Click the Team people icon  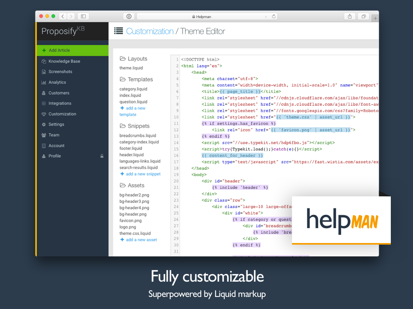[x=44, y=135]
